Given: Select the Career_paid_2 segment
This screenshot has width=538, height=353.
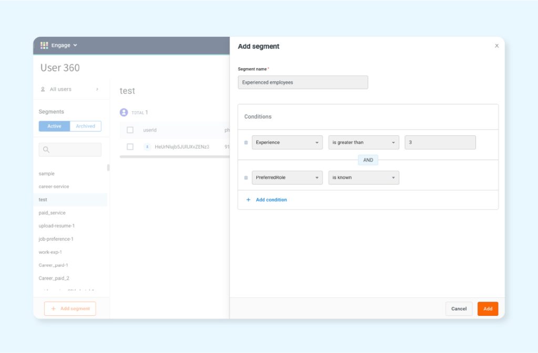Looking at the screenshot, I should tap(54, 278).
